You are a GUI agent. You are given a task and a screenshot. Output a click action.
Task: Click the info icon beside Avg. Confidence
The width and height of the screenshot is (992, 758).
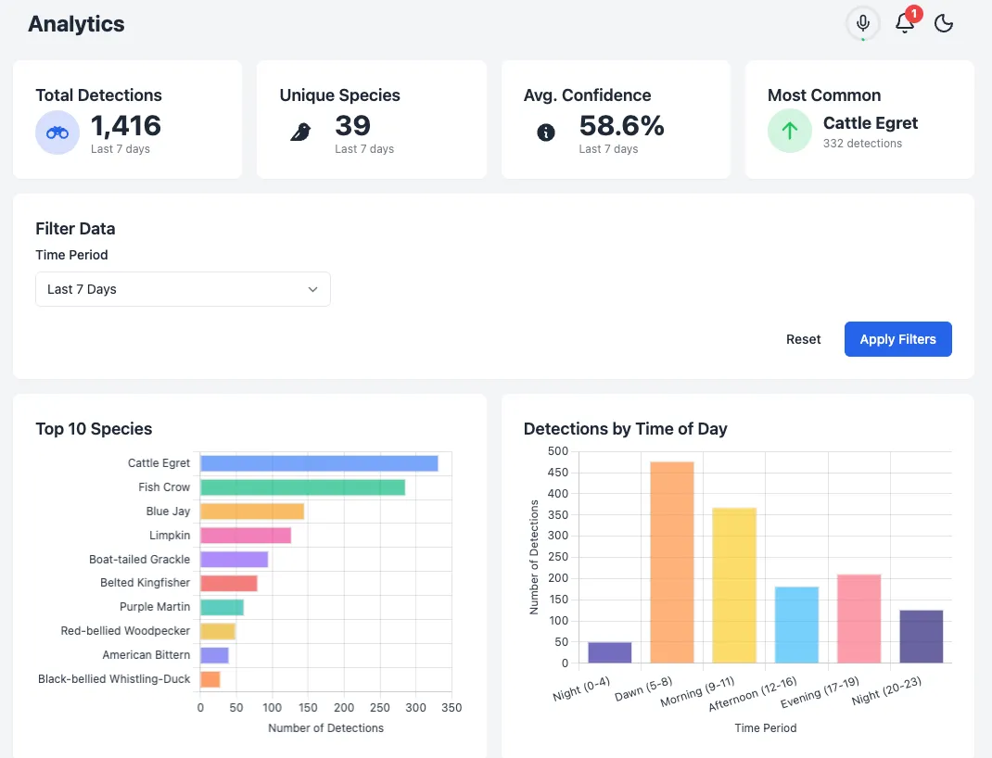(546, 133)
